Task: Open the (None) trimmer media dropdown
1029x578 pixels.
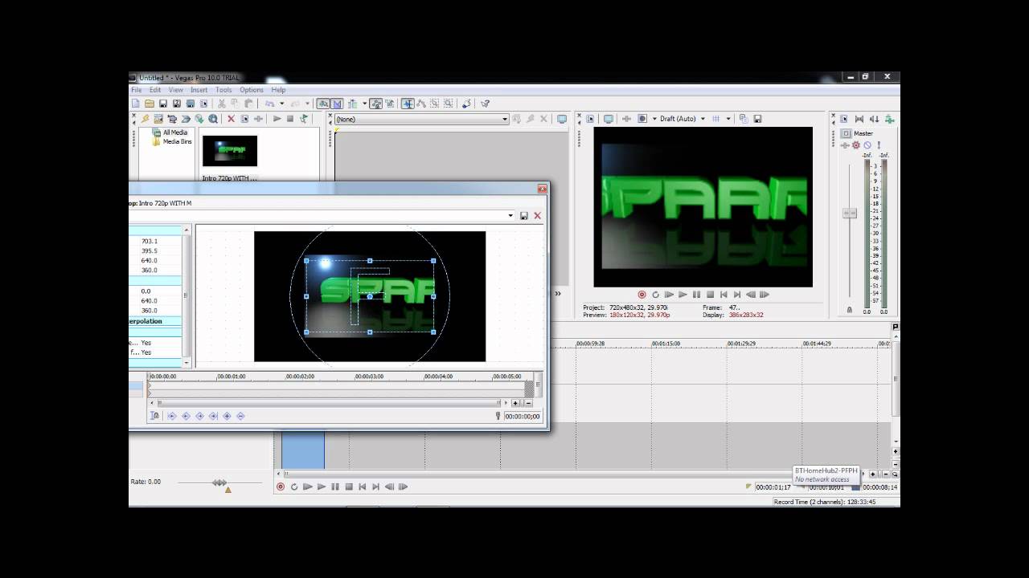Action: click(505, 119)
